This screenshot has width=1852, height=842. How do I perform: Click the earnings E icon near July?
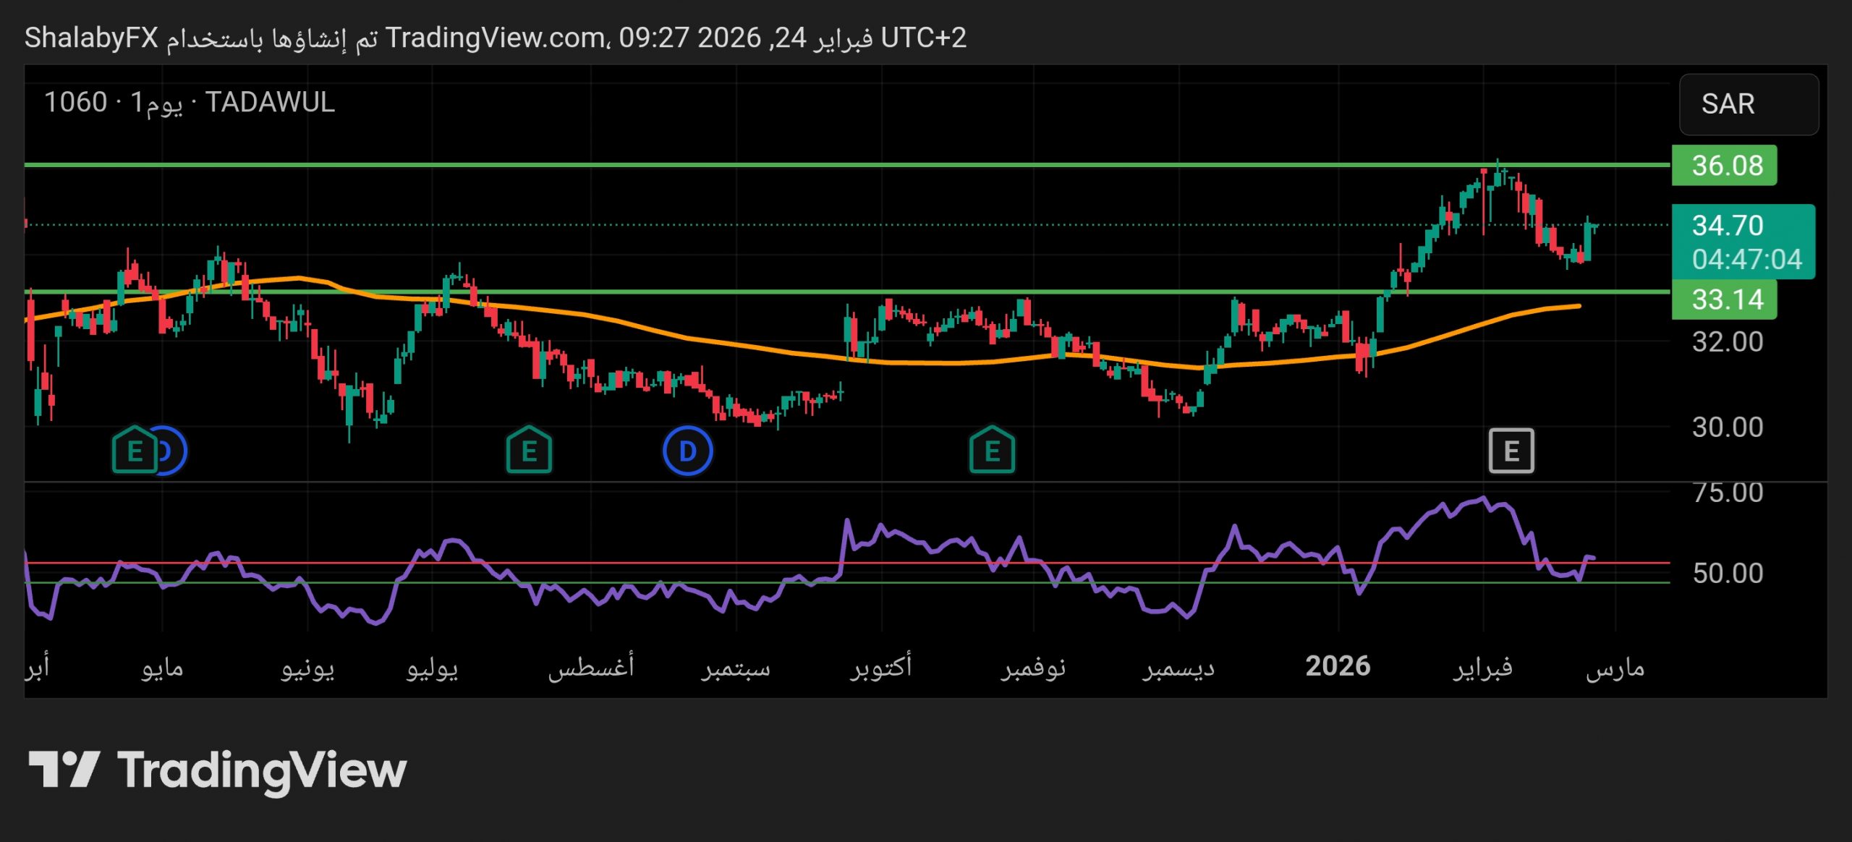528,450
